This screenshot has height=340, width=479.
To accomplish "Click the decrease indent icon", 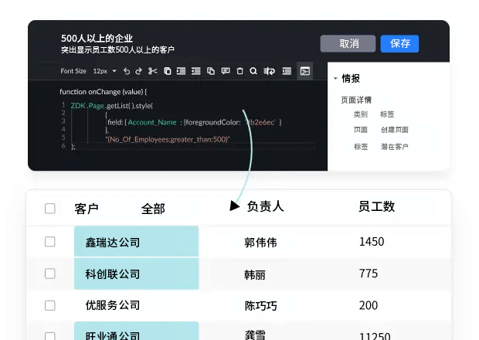I will (x=195, y=71).
